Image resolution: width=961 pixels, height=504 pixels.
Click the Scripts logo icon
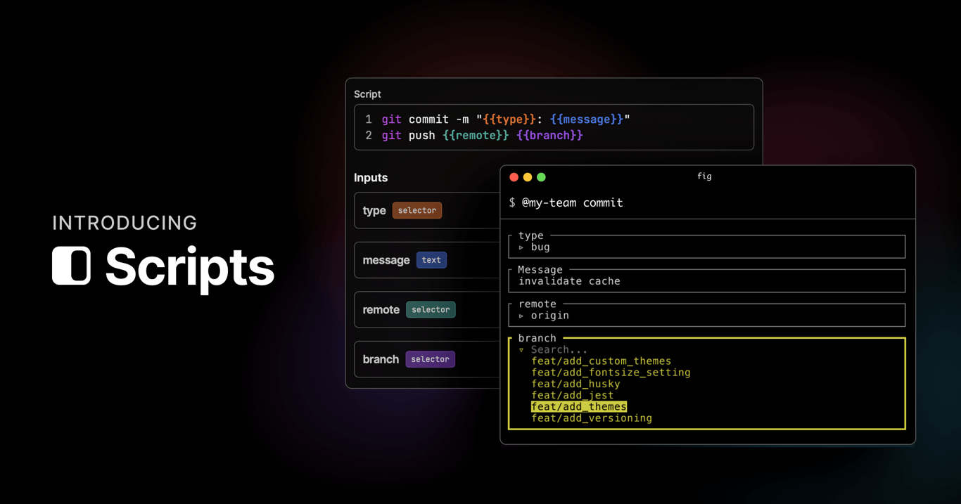[70, 266]
